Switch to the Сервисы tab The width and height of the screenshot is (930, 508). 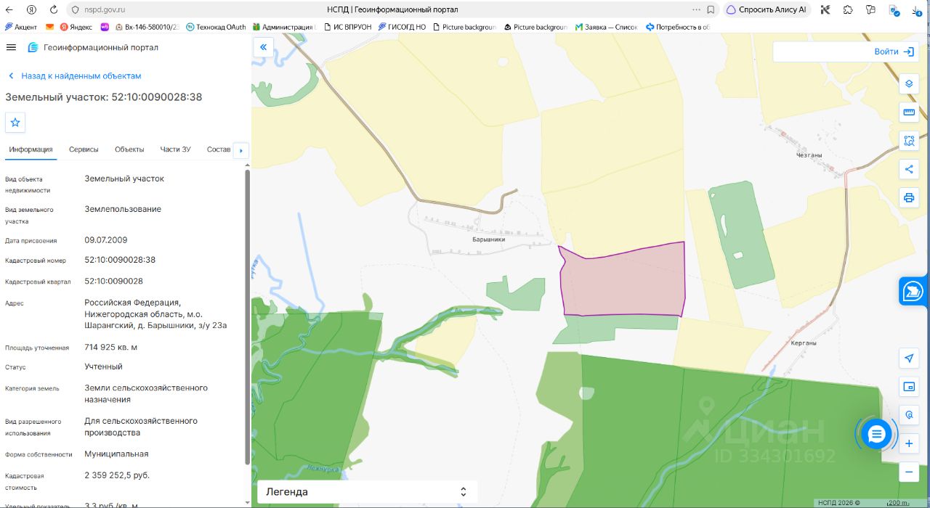84,149
